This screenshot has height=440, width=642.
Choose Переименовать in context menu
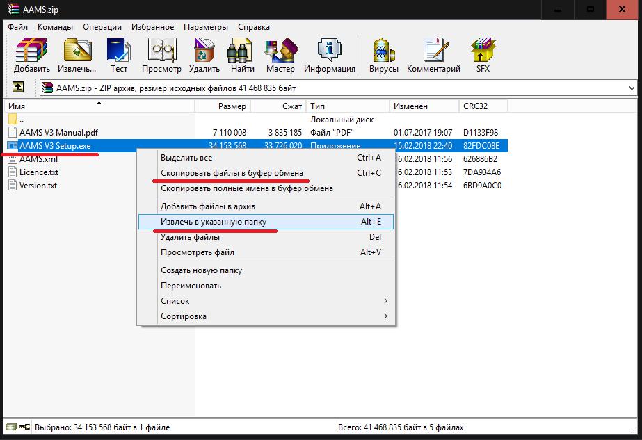[266, 286]
